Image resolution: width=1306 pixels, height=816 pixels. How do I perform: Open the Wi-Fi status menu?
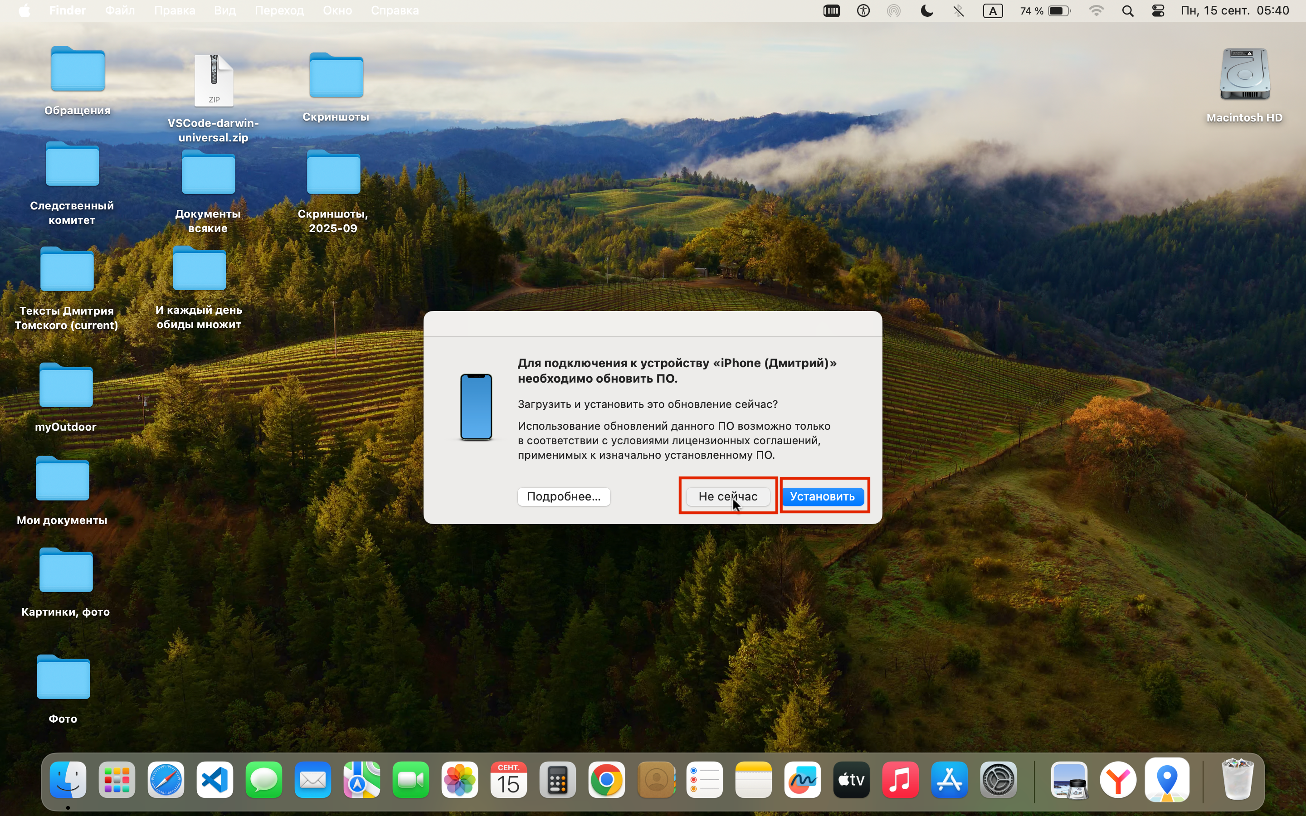1096,11
